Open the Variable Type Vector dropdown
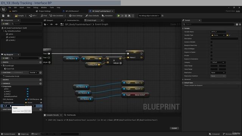 click(218, 35)
